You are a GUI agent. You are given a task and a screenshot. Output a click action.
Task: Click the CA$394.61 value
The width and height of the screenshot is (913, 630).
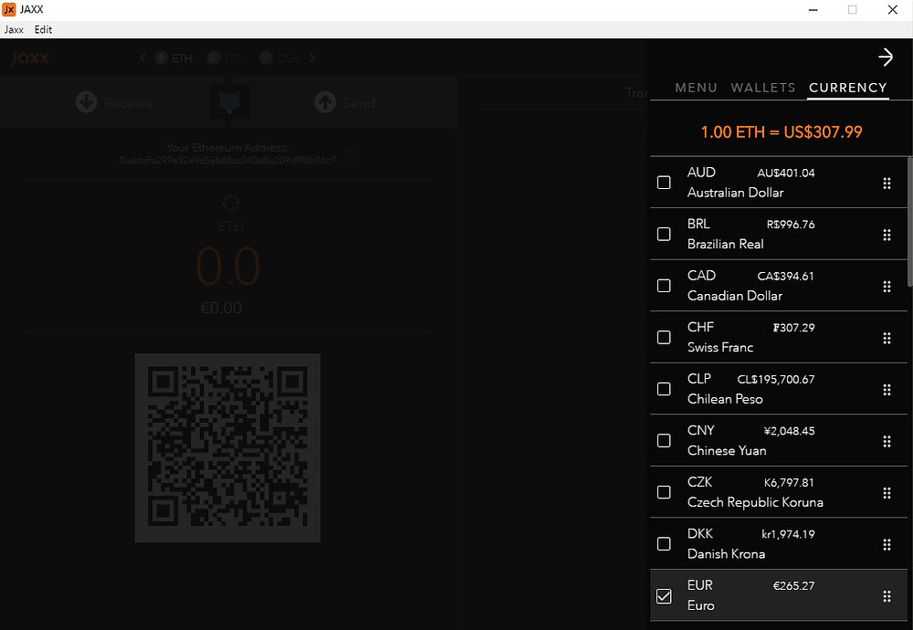point(785,276)
